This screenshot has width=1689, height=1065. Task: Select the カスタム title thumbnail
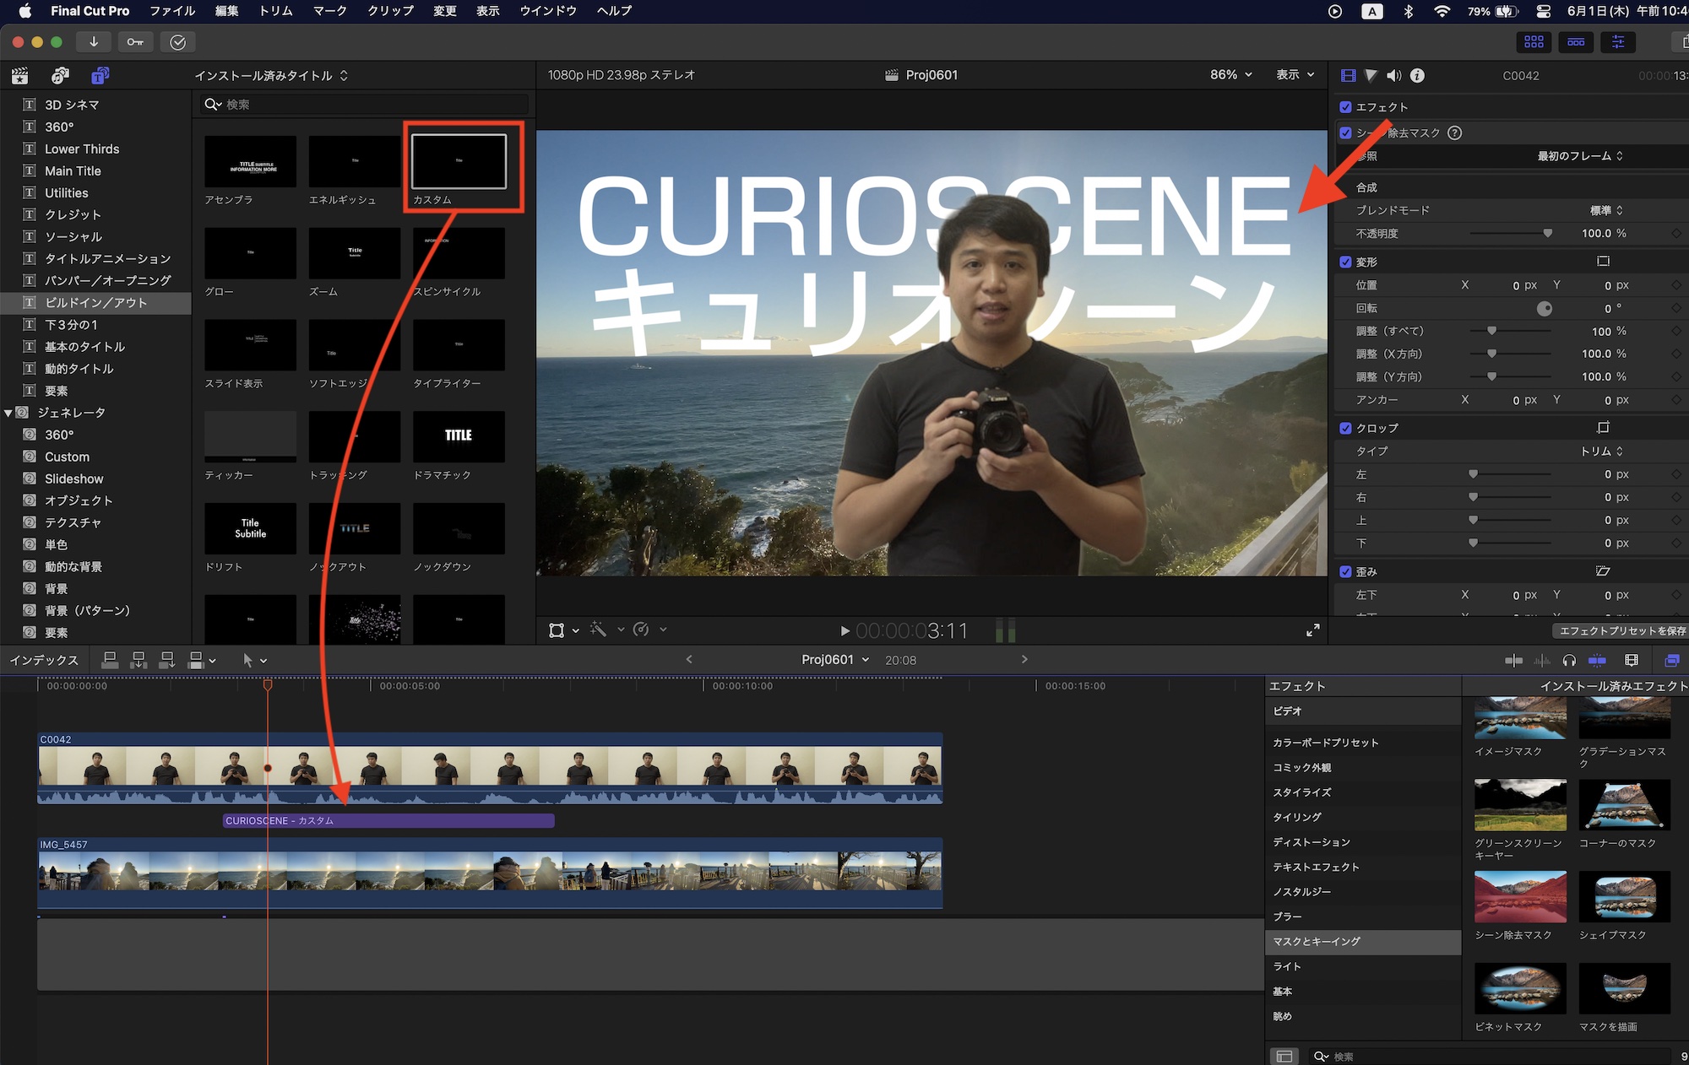point(459,161)
